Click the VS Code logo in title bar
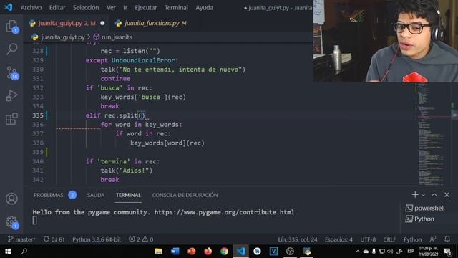This screenshot has height=258, width=458. click(x=8, y=7)
